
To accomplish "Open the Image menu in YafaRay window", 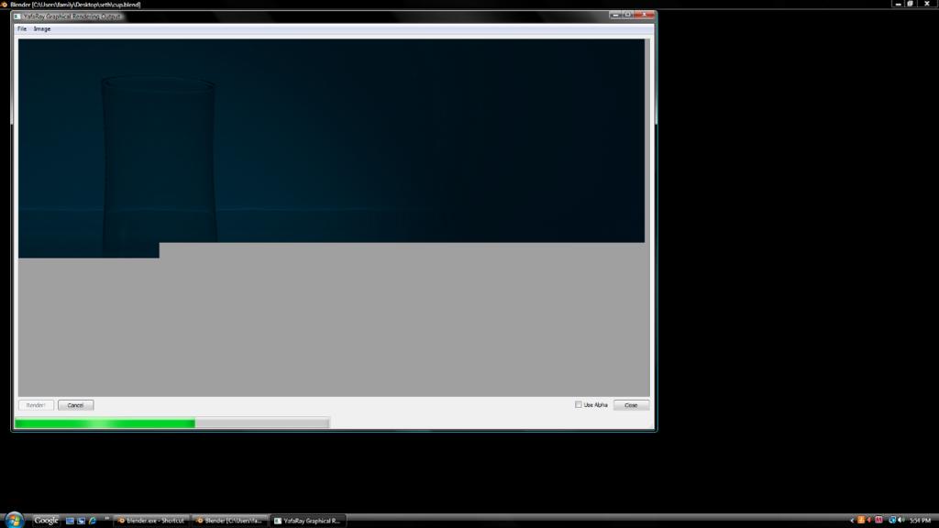I will point(42,28).
